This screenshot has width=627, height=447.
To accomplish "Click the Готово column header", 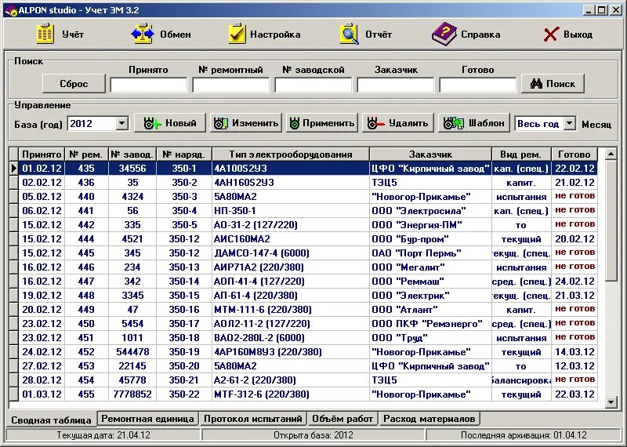I will pos(574,154).
